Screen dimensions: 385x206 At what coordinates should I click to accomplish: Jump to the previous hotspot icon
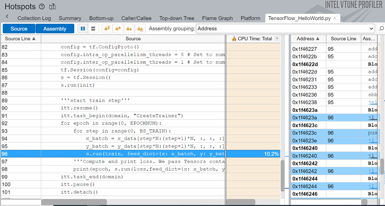118,29
